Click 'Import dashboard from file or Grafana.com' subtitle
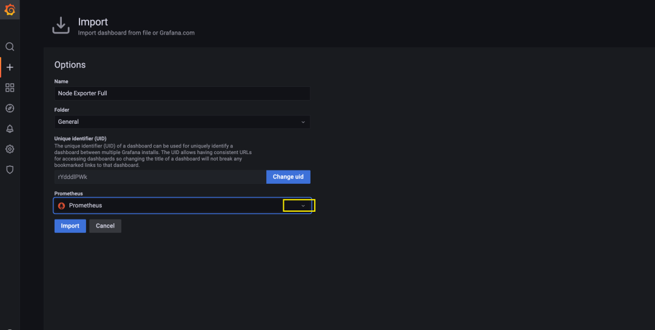 pyautogui.click(x=136, y=33)
